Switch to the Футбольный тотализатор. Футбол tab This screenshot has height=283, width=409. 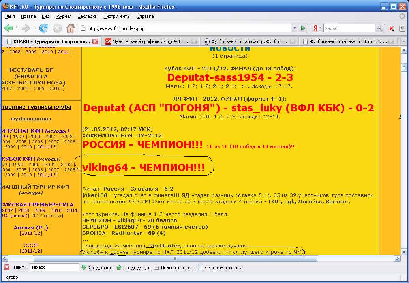tap(249, 41)
